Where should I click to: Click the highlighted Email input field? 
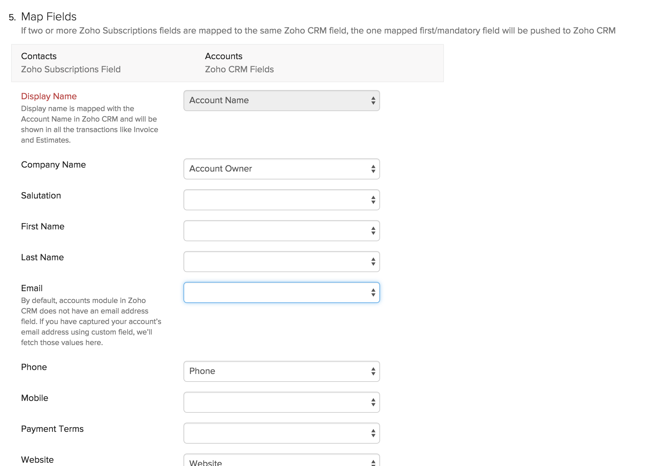tap(281, 292)
